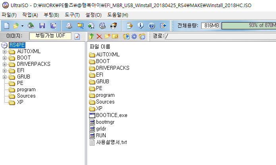Click the Compress ISO folder-clamp icon
276x165 pixels.
click(x=80, y=26)
